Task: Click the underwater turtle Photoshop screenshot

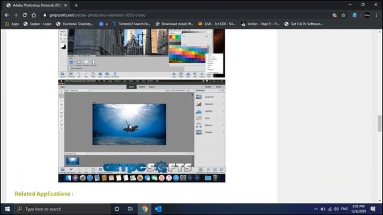Action: (x=142, y=131)
